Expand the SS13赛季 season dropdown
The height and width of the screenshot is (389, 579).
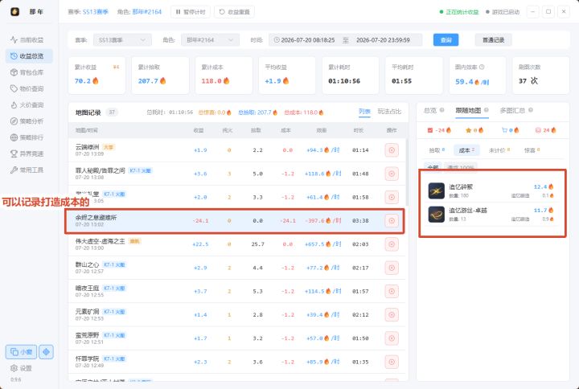[x=122, y=40]
